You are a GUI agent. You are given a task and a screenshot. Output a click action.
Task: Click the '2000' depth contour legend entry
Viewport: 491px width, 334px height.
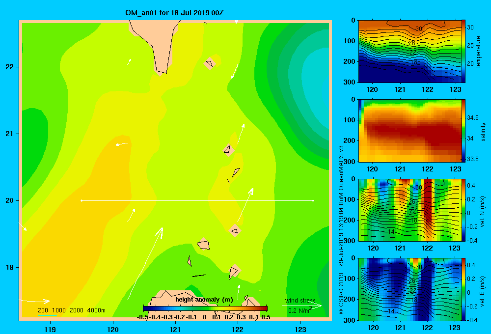pyautogui.click(x=77, y=310)
